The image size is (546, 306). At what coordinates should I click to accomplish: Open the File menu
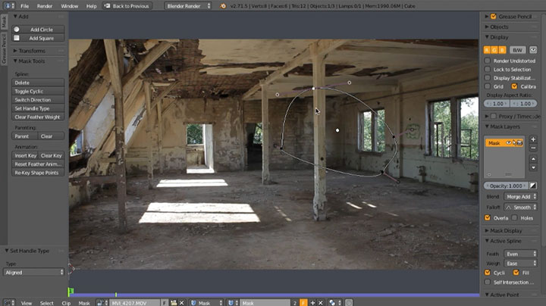point(25,6)
